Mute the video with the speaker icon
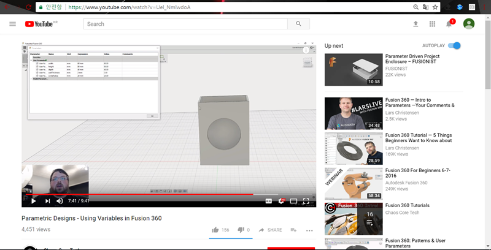 tap(60, 201)
